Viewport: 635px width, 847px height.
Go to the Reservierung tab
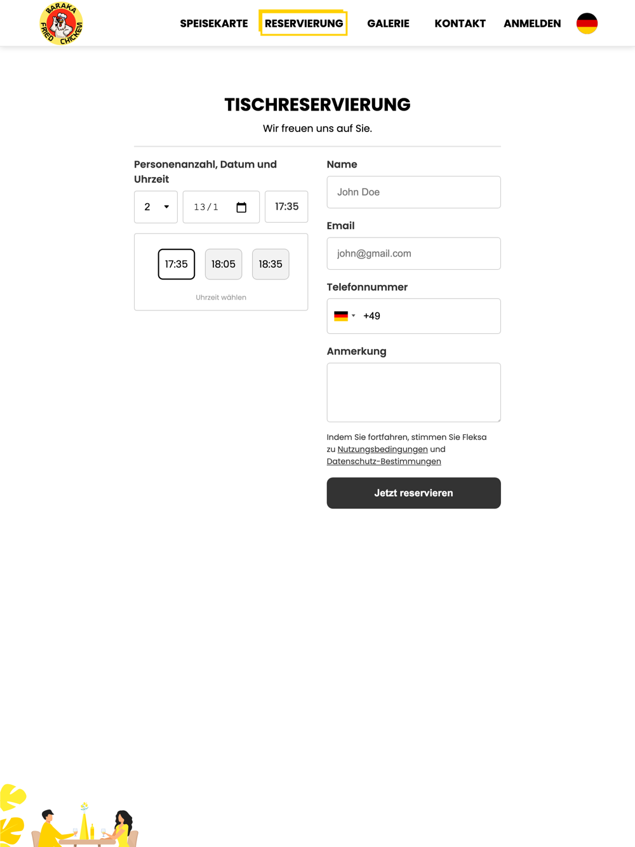[x=304, y=23]
